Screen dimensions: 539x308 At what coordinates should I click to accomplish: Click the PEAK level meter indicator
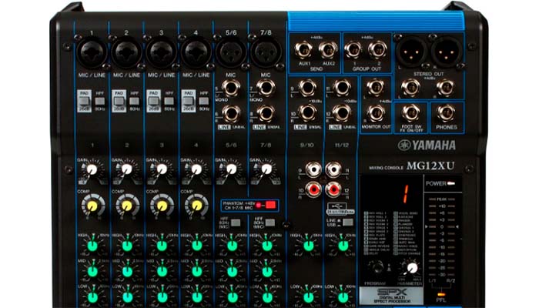coord(442,199)
